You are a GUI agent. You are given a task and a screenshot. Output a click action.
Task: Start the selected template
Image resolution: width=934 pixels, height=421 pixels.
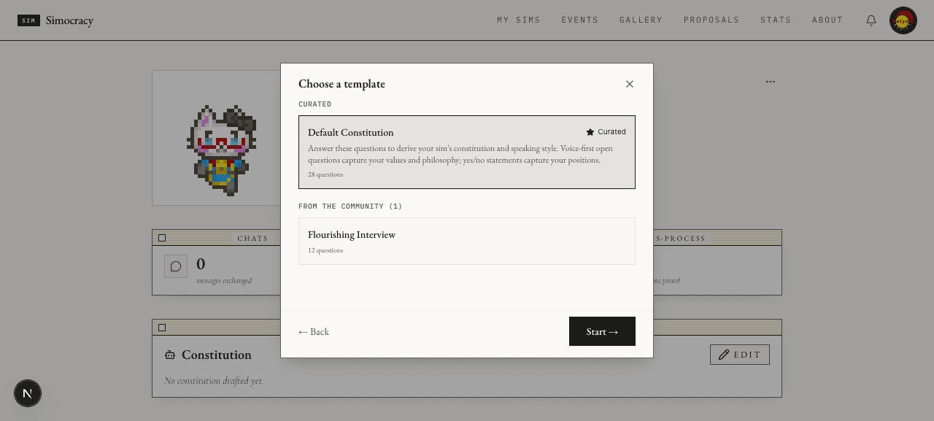click(602, 331)
